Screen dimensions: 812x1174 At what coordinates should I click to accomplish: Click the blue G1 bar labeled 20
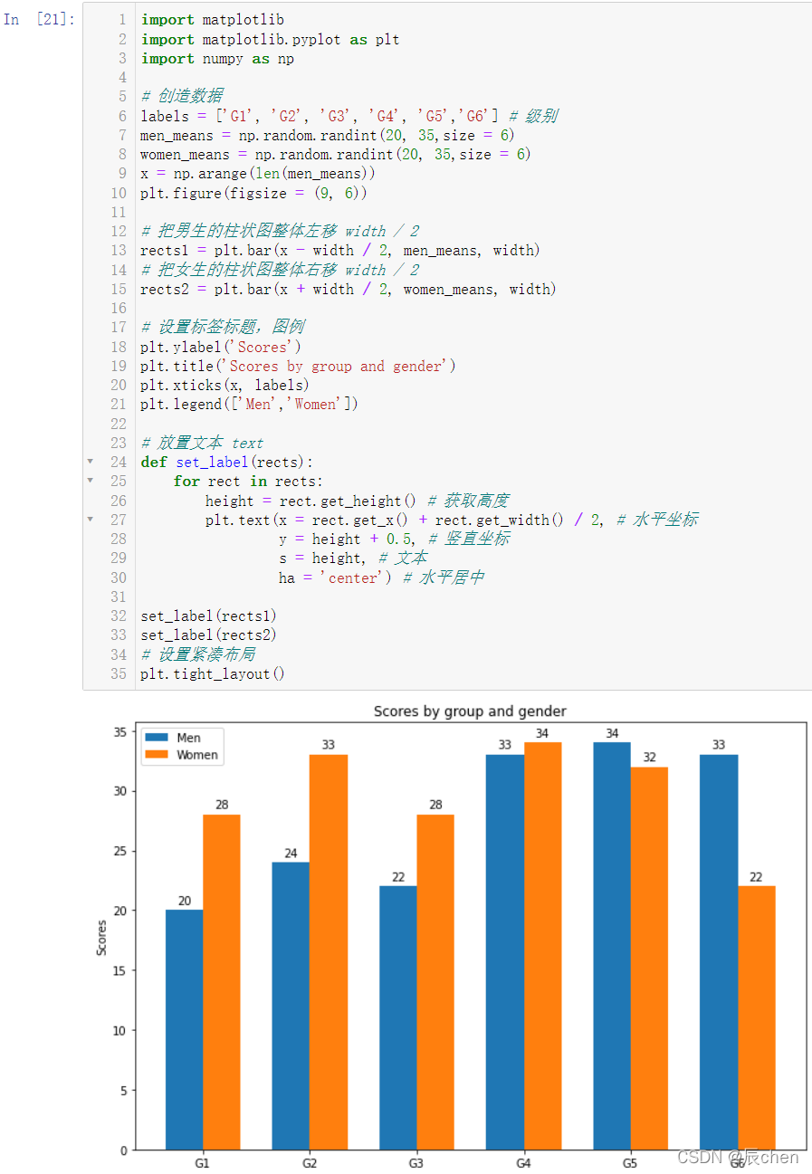click(x=184, y=1030)
